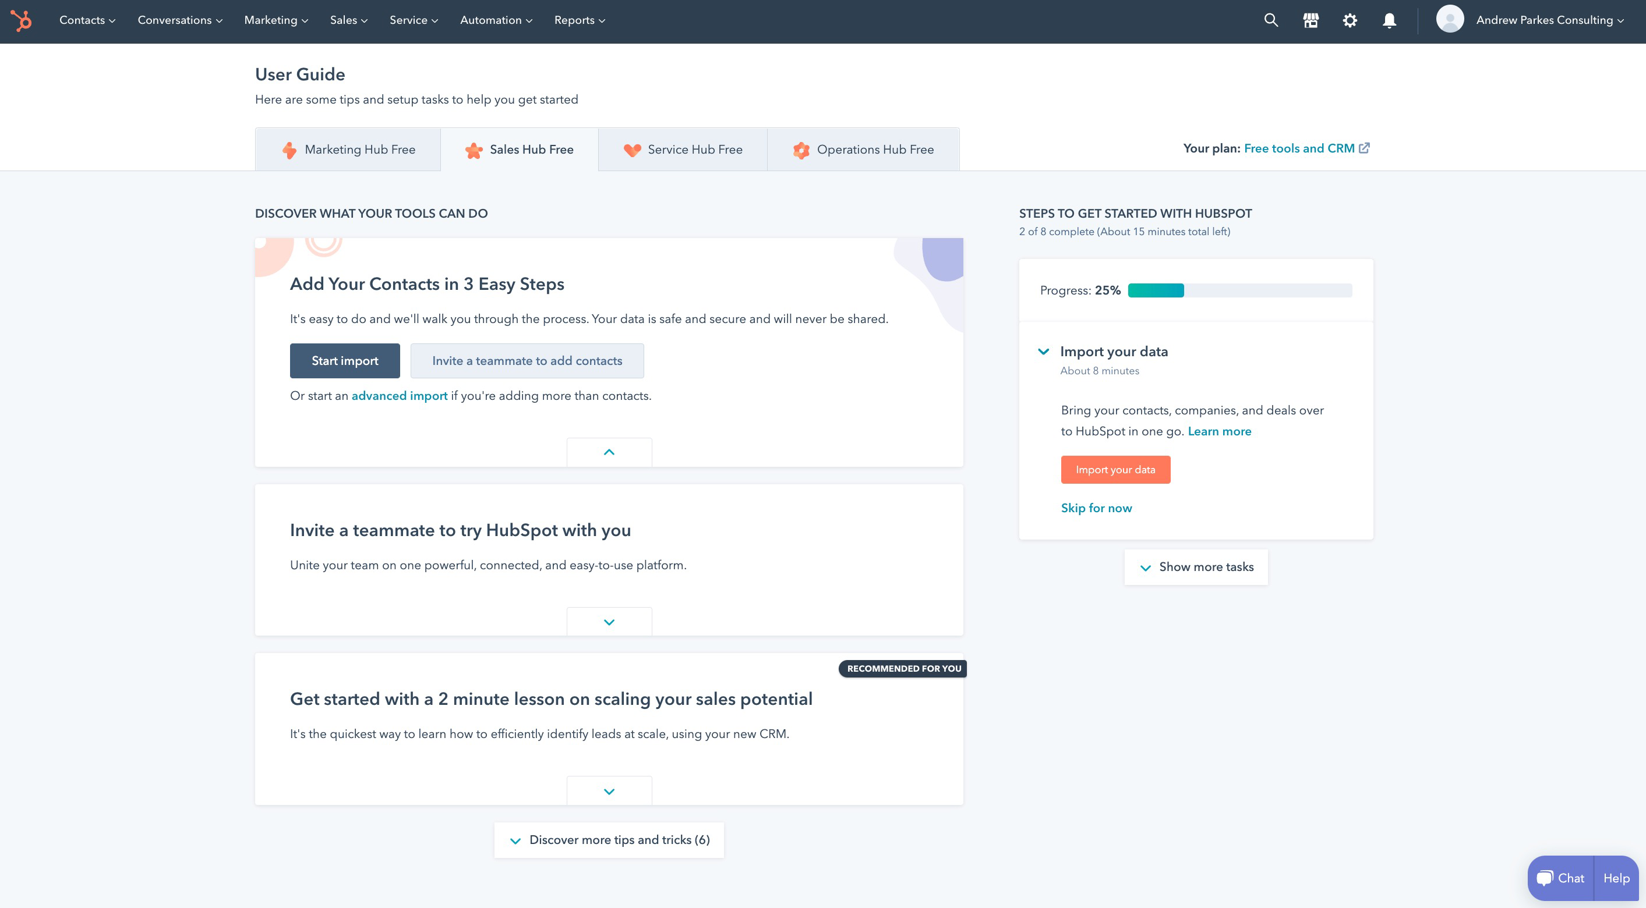This screenshot has width=1646, height=908.
Task: Click the Sales Hub star icon
Action: pyautogui.click(x=474, y=150)
